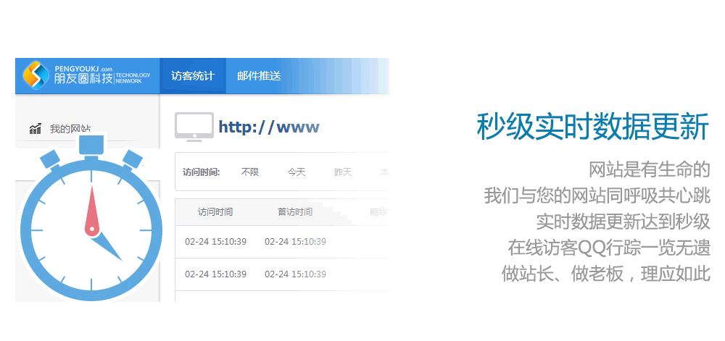Click the 秒级实时数据更新 heading

pos(592,127)
